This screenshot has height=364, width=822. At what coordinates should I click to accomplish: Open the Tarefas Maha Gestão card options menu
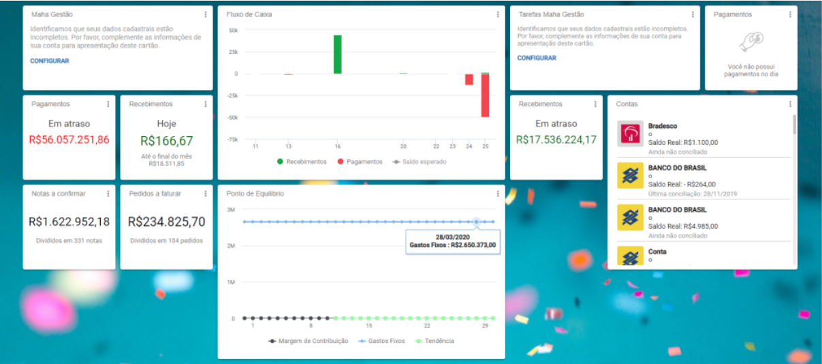pyautogui.click(x=693, y=14)
